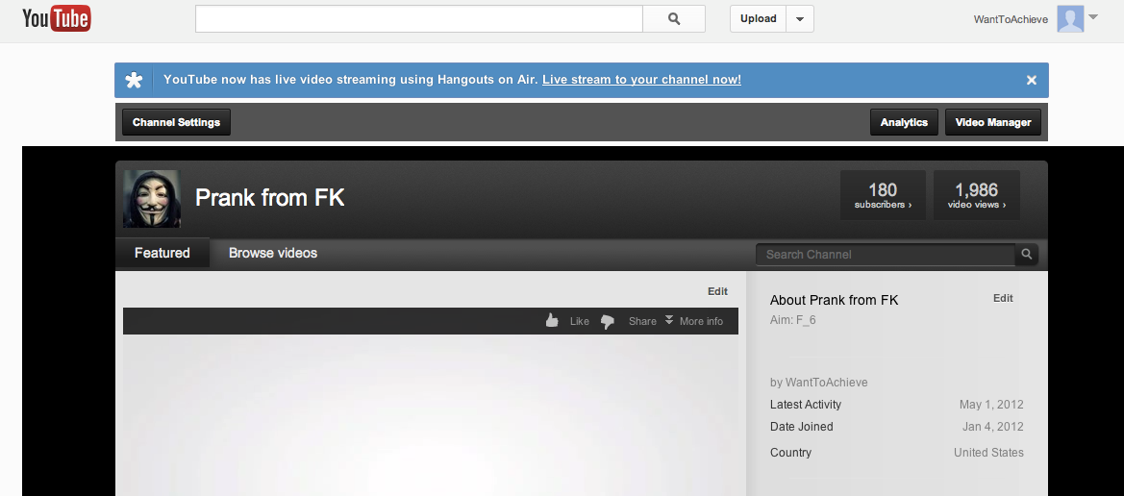Click Share on the video bar
The height and width of the screenshot is (496, 1124).
642,321
